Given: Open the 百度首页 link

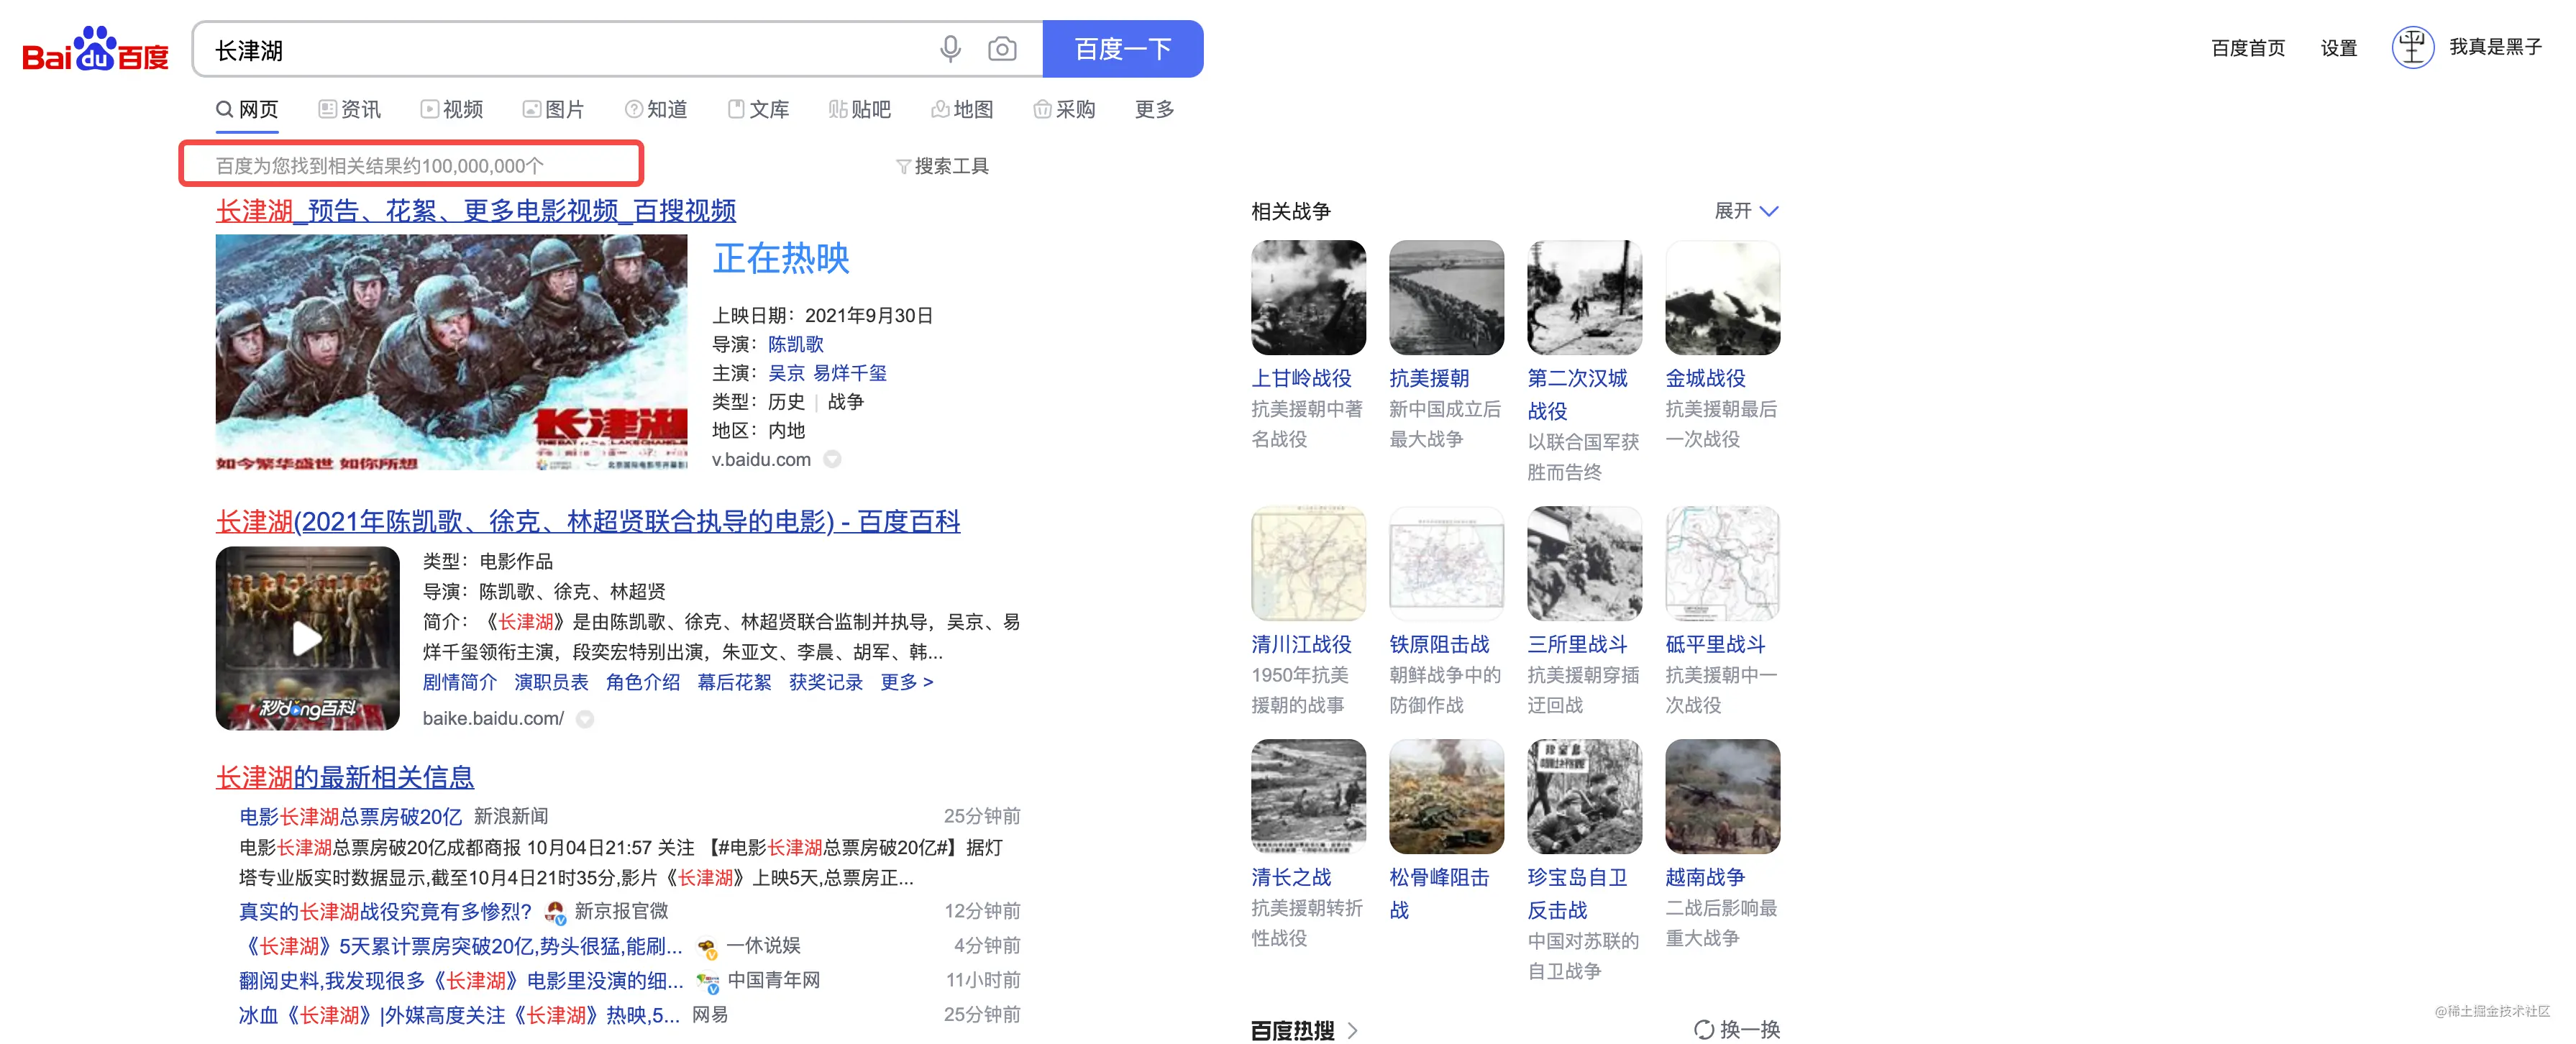Looking at the screenshot, I should pos(2248,48).
